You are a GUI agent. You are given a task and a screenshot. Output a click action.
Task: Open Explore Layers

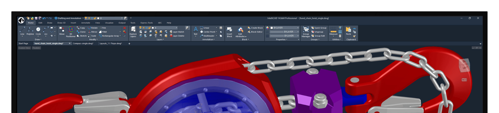(x=133, y=32)
